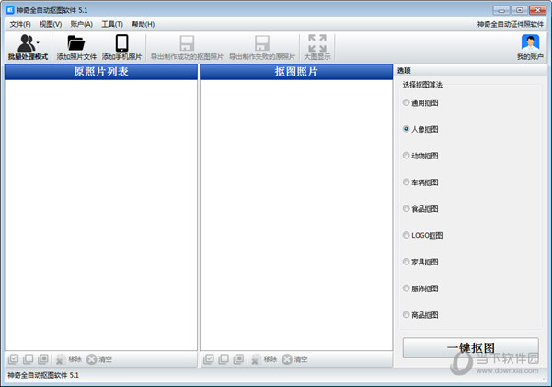Open 我的账户 avatar icon
This screenshot has height=387, width=552.
point(530,43)
